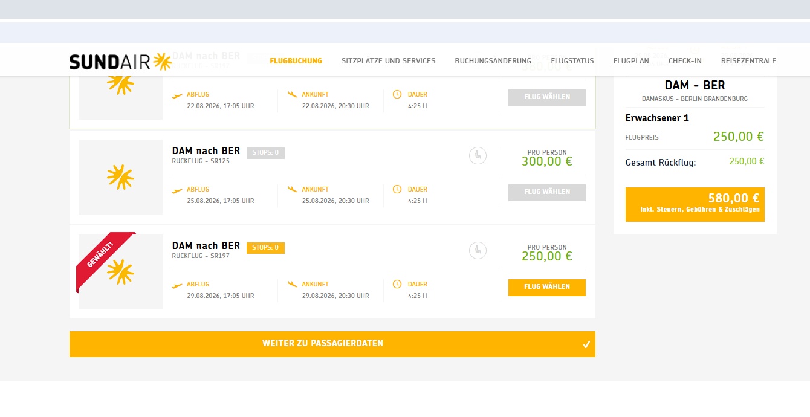
Task: Click airline logo thumbnail of SR125
Action: [x=120, y=177]
